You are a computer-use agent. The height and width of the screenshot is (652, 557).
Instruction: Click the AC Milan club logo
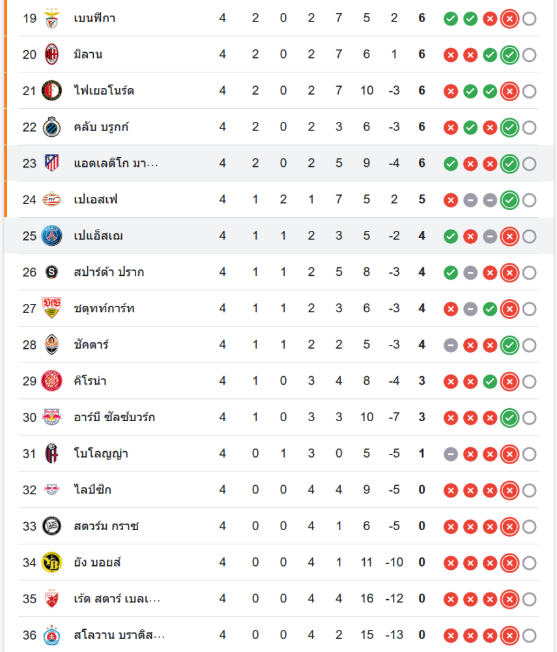tap(51, 55)
